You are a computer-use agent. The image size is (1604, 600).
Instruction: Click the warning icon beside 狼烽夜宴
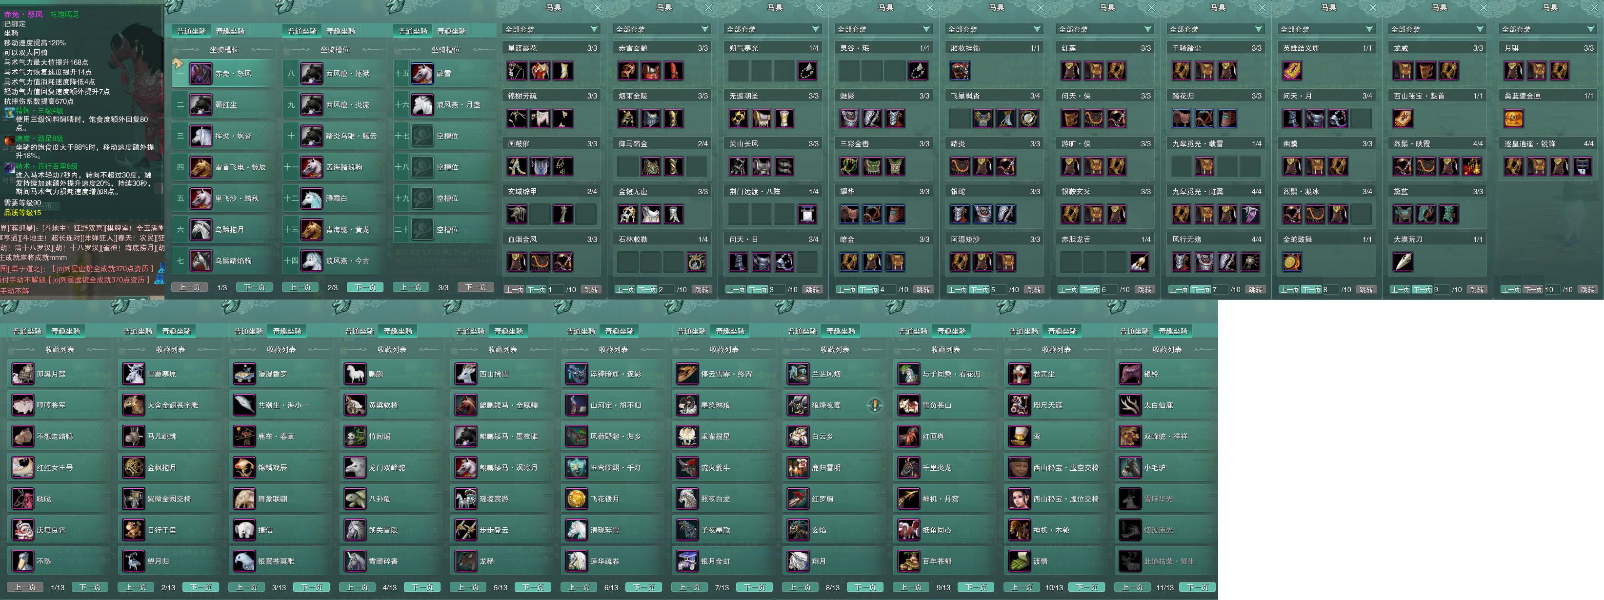click(x=875, y=405)
